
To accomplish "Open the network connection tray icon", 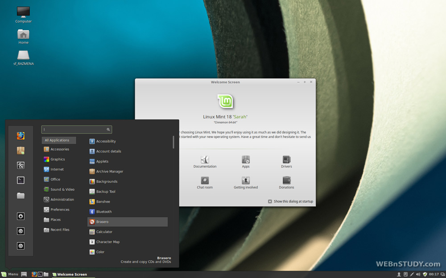I will tap(412, 274).
